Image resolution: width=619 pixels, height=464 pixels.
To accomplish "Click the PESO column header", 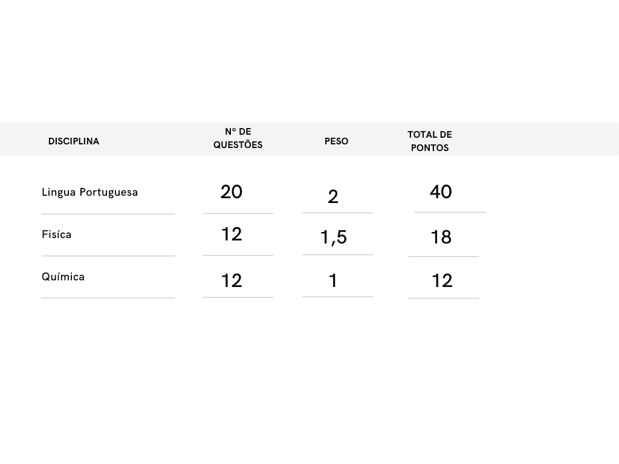I will point(336,141).
